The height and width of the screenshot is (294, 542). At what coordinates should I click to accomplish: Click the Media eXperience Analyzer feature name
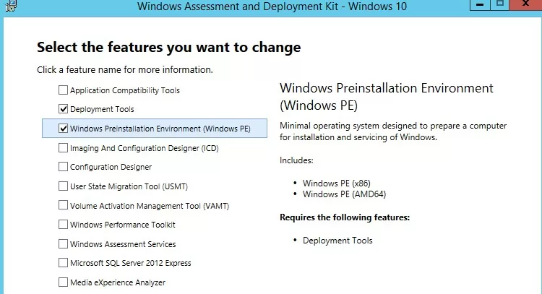click(118, 282)
